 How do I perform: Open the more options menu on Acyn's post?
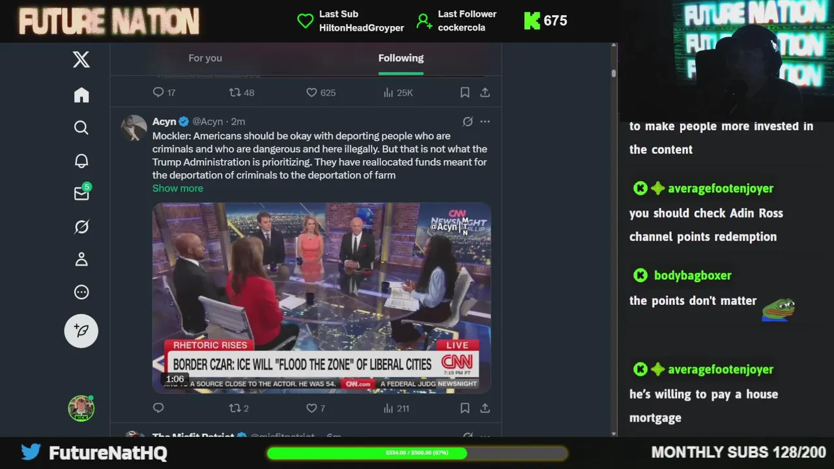click(x=485, y=122)
